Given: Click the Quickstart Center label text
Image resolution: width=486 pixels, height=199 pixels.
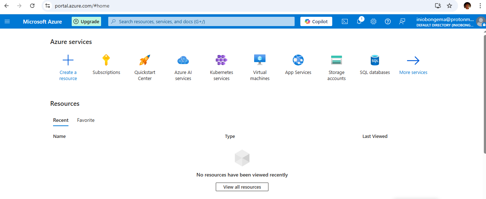Looking at the screenshot, I should (x=145, y=75).
